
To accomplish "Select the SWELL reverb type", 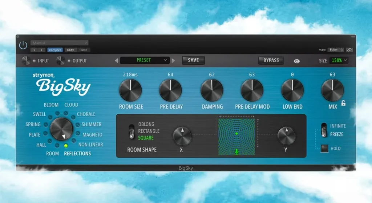I will click(x=39, y=114).
